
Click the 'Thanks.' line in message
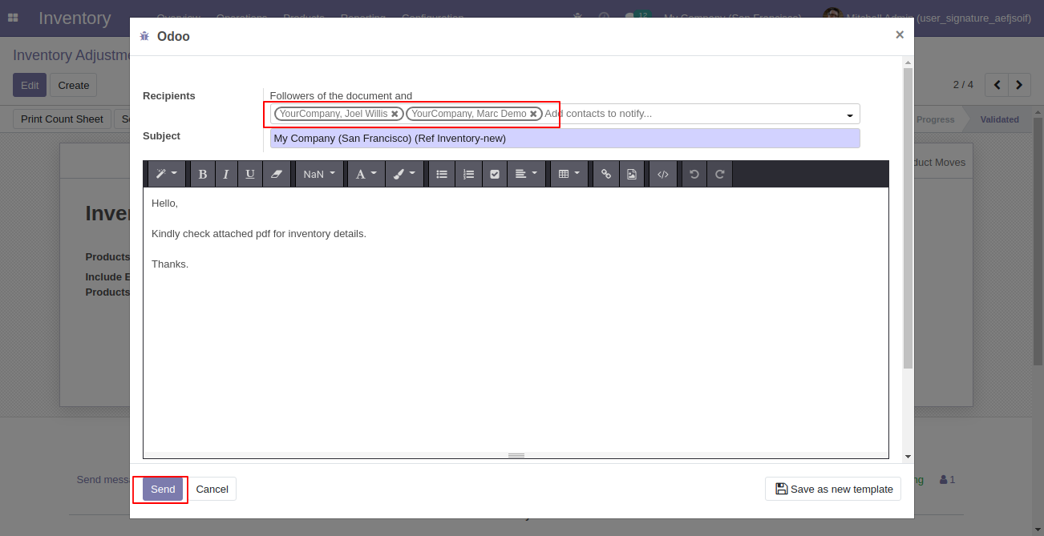click(x=170, y=264)
